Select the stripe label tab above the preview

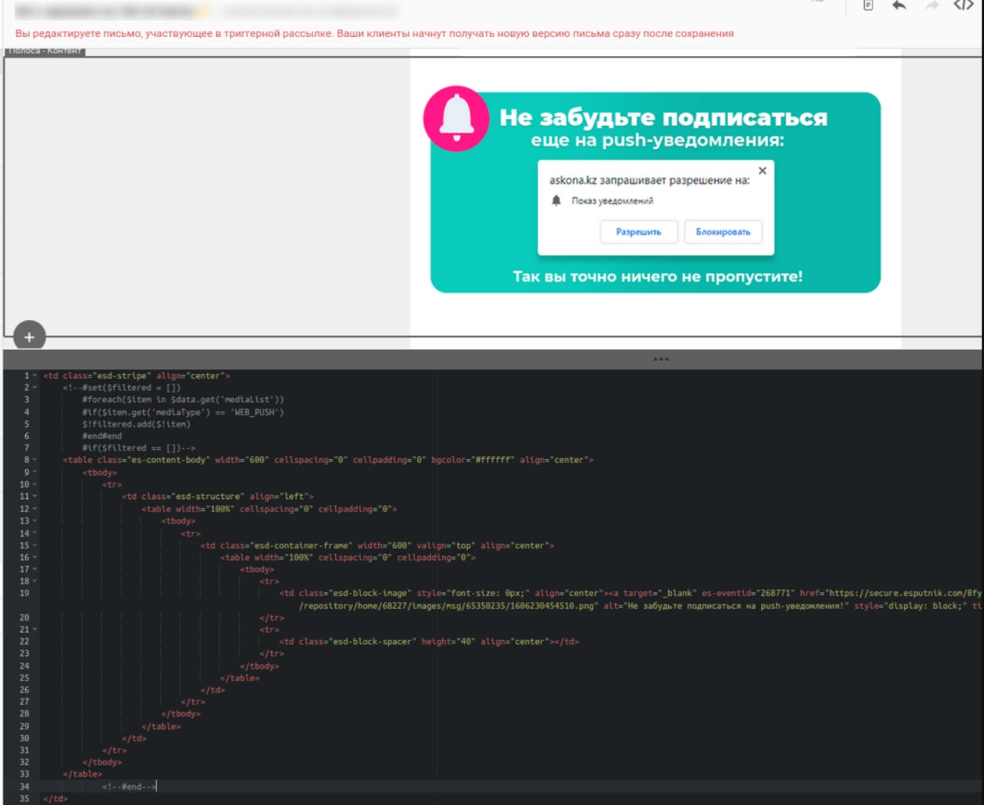[45, 51]
